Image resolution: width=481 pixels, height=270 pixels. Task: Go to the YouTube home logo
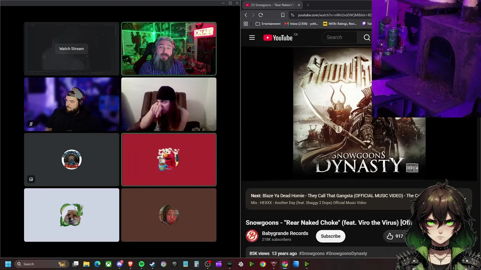coord(278,37)
